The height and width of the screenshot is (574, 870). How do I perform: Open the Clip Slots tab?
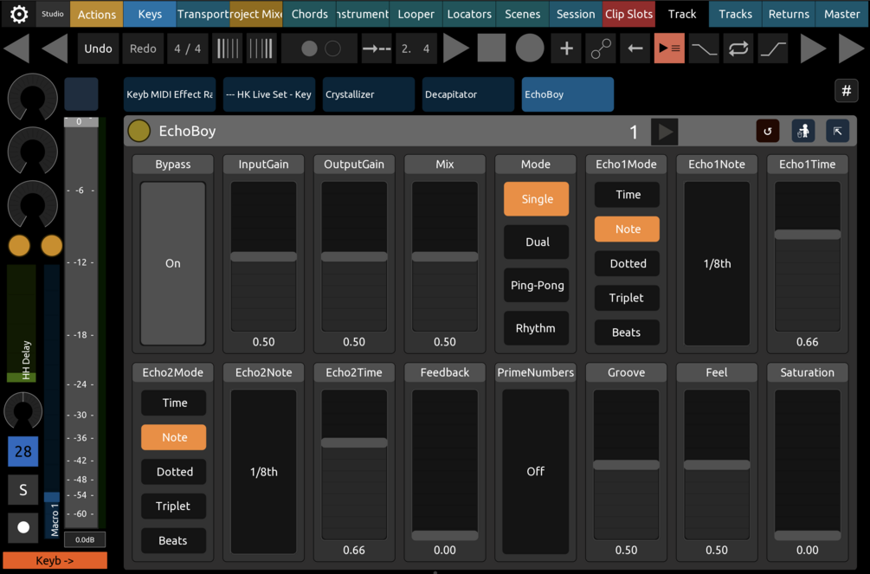[628, 14]
